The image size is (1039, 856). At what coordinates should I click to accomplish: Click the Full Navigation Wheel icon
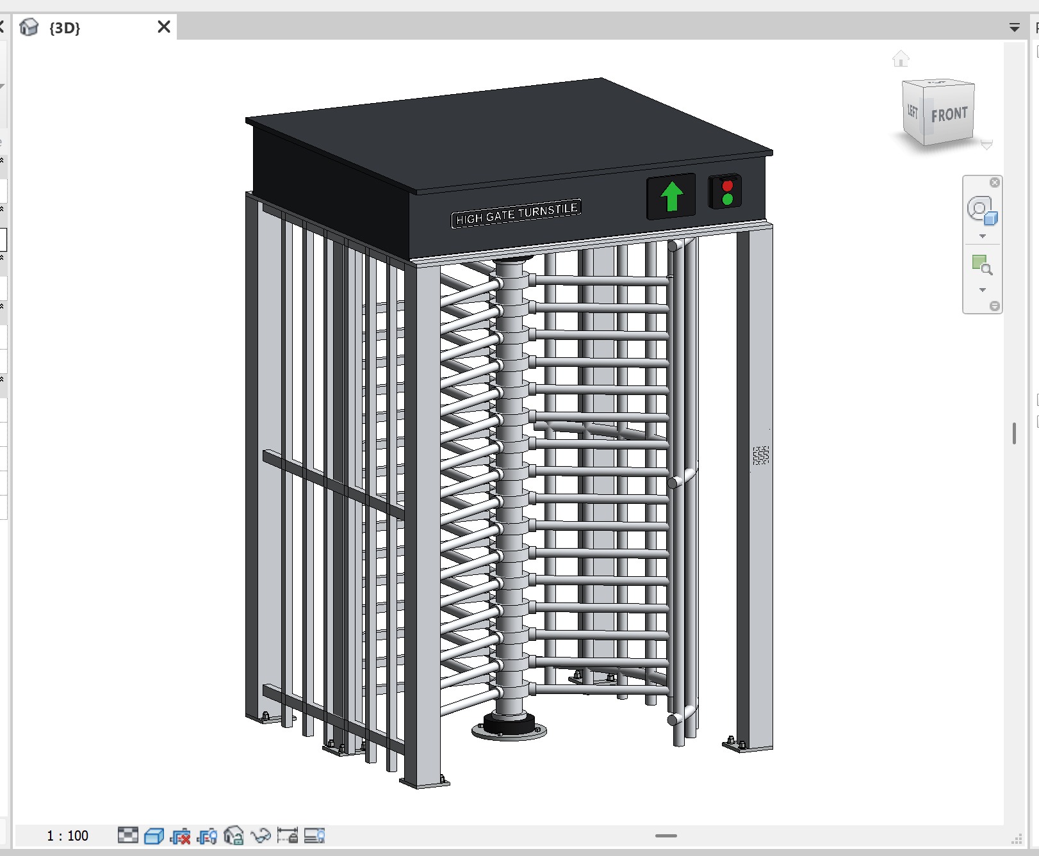pyautogui.click(x=982, y=211)
